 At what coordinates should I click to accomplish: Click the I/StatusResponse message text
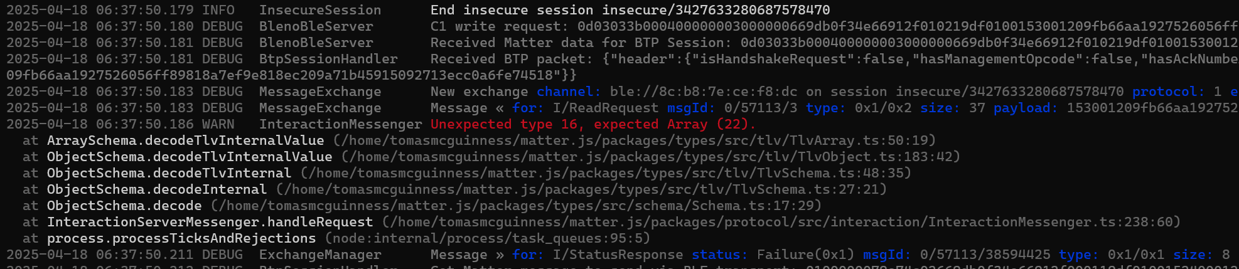coord(618,255)
